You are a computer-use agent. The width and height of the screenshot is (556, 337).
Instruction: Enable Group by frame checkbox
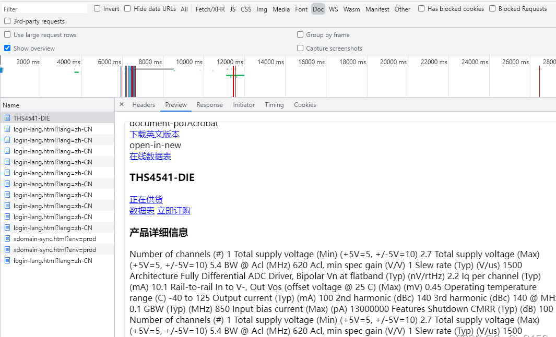[x=300, y=35]
